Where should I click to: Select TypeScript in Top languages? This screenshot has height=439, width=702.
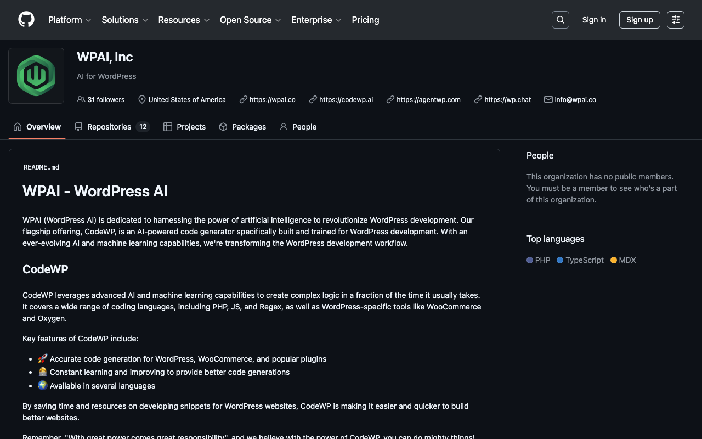pyautogui.click(x=584, y=260)
